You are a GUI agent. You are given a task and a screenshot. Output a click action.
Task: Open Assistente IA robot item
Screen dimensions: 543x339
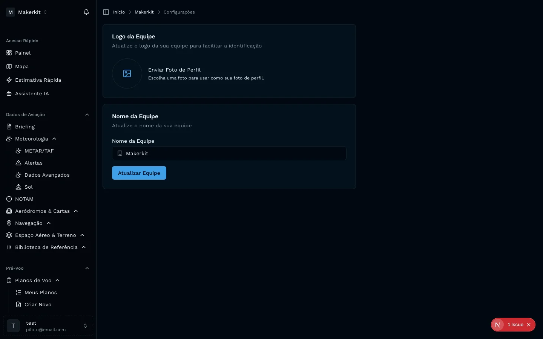32,93
